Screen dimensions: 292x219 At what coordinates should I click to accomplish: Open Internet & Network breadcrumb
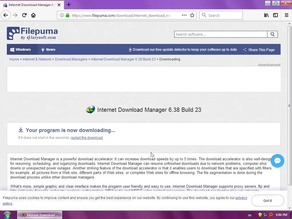(x=37, y=59)
